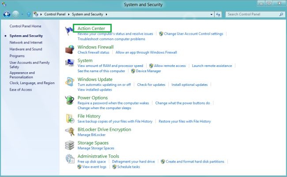Expand the arrow after Control Panel breadcrumb

coord(68,14)
